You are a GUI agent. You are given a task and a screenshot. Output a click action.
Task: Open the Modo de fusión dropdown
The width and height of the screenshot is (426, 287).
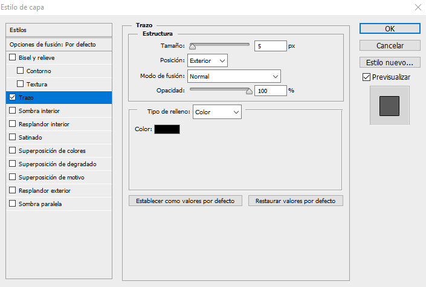coord(234,76)
